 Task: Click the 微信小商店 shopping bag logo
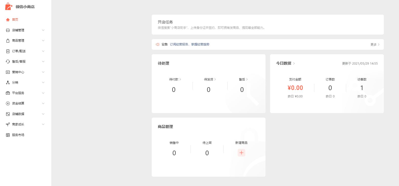[9, 7]
